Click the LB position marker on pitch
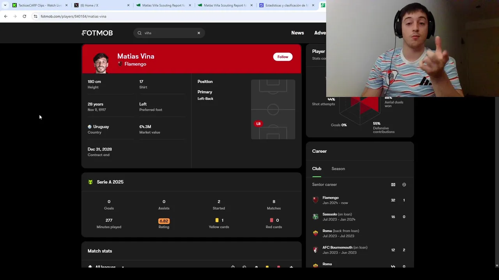Screen dimensions: 499x280 [258, 124]
